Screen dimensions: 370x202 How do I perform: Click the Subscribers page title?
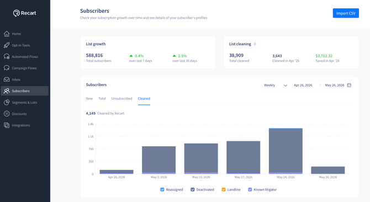[94, 11]
